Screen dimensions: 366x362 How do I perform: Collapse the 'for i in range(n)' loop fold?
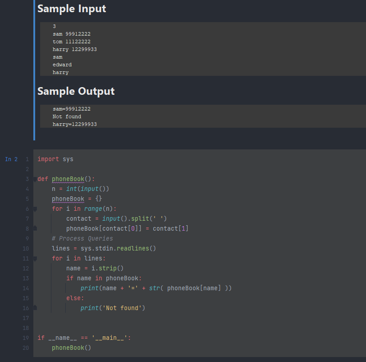tap(35, 209)
